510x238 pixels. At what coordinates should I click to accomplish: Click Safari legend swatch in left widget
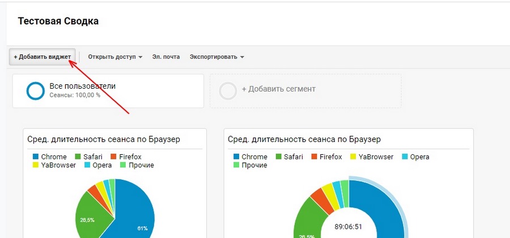click(78, 157)
